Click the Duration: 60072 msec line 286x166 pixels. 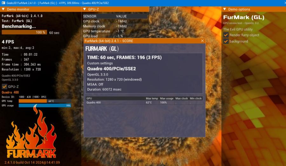coord(104,90)
